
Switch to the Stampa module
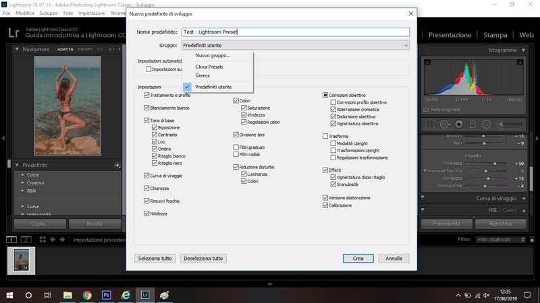point(495,35)
